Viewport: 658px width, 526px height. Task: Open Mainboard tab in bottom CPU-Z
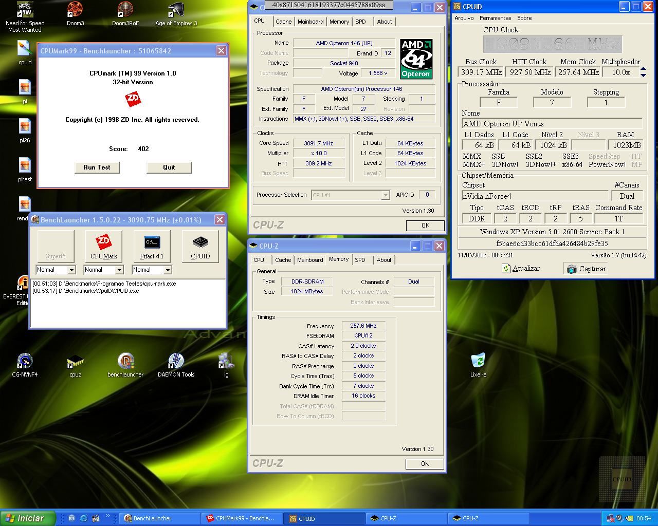click(310, 260)
